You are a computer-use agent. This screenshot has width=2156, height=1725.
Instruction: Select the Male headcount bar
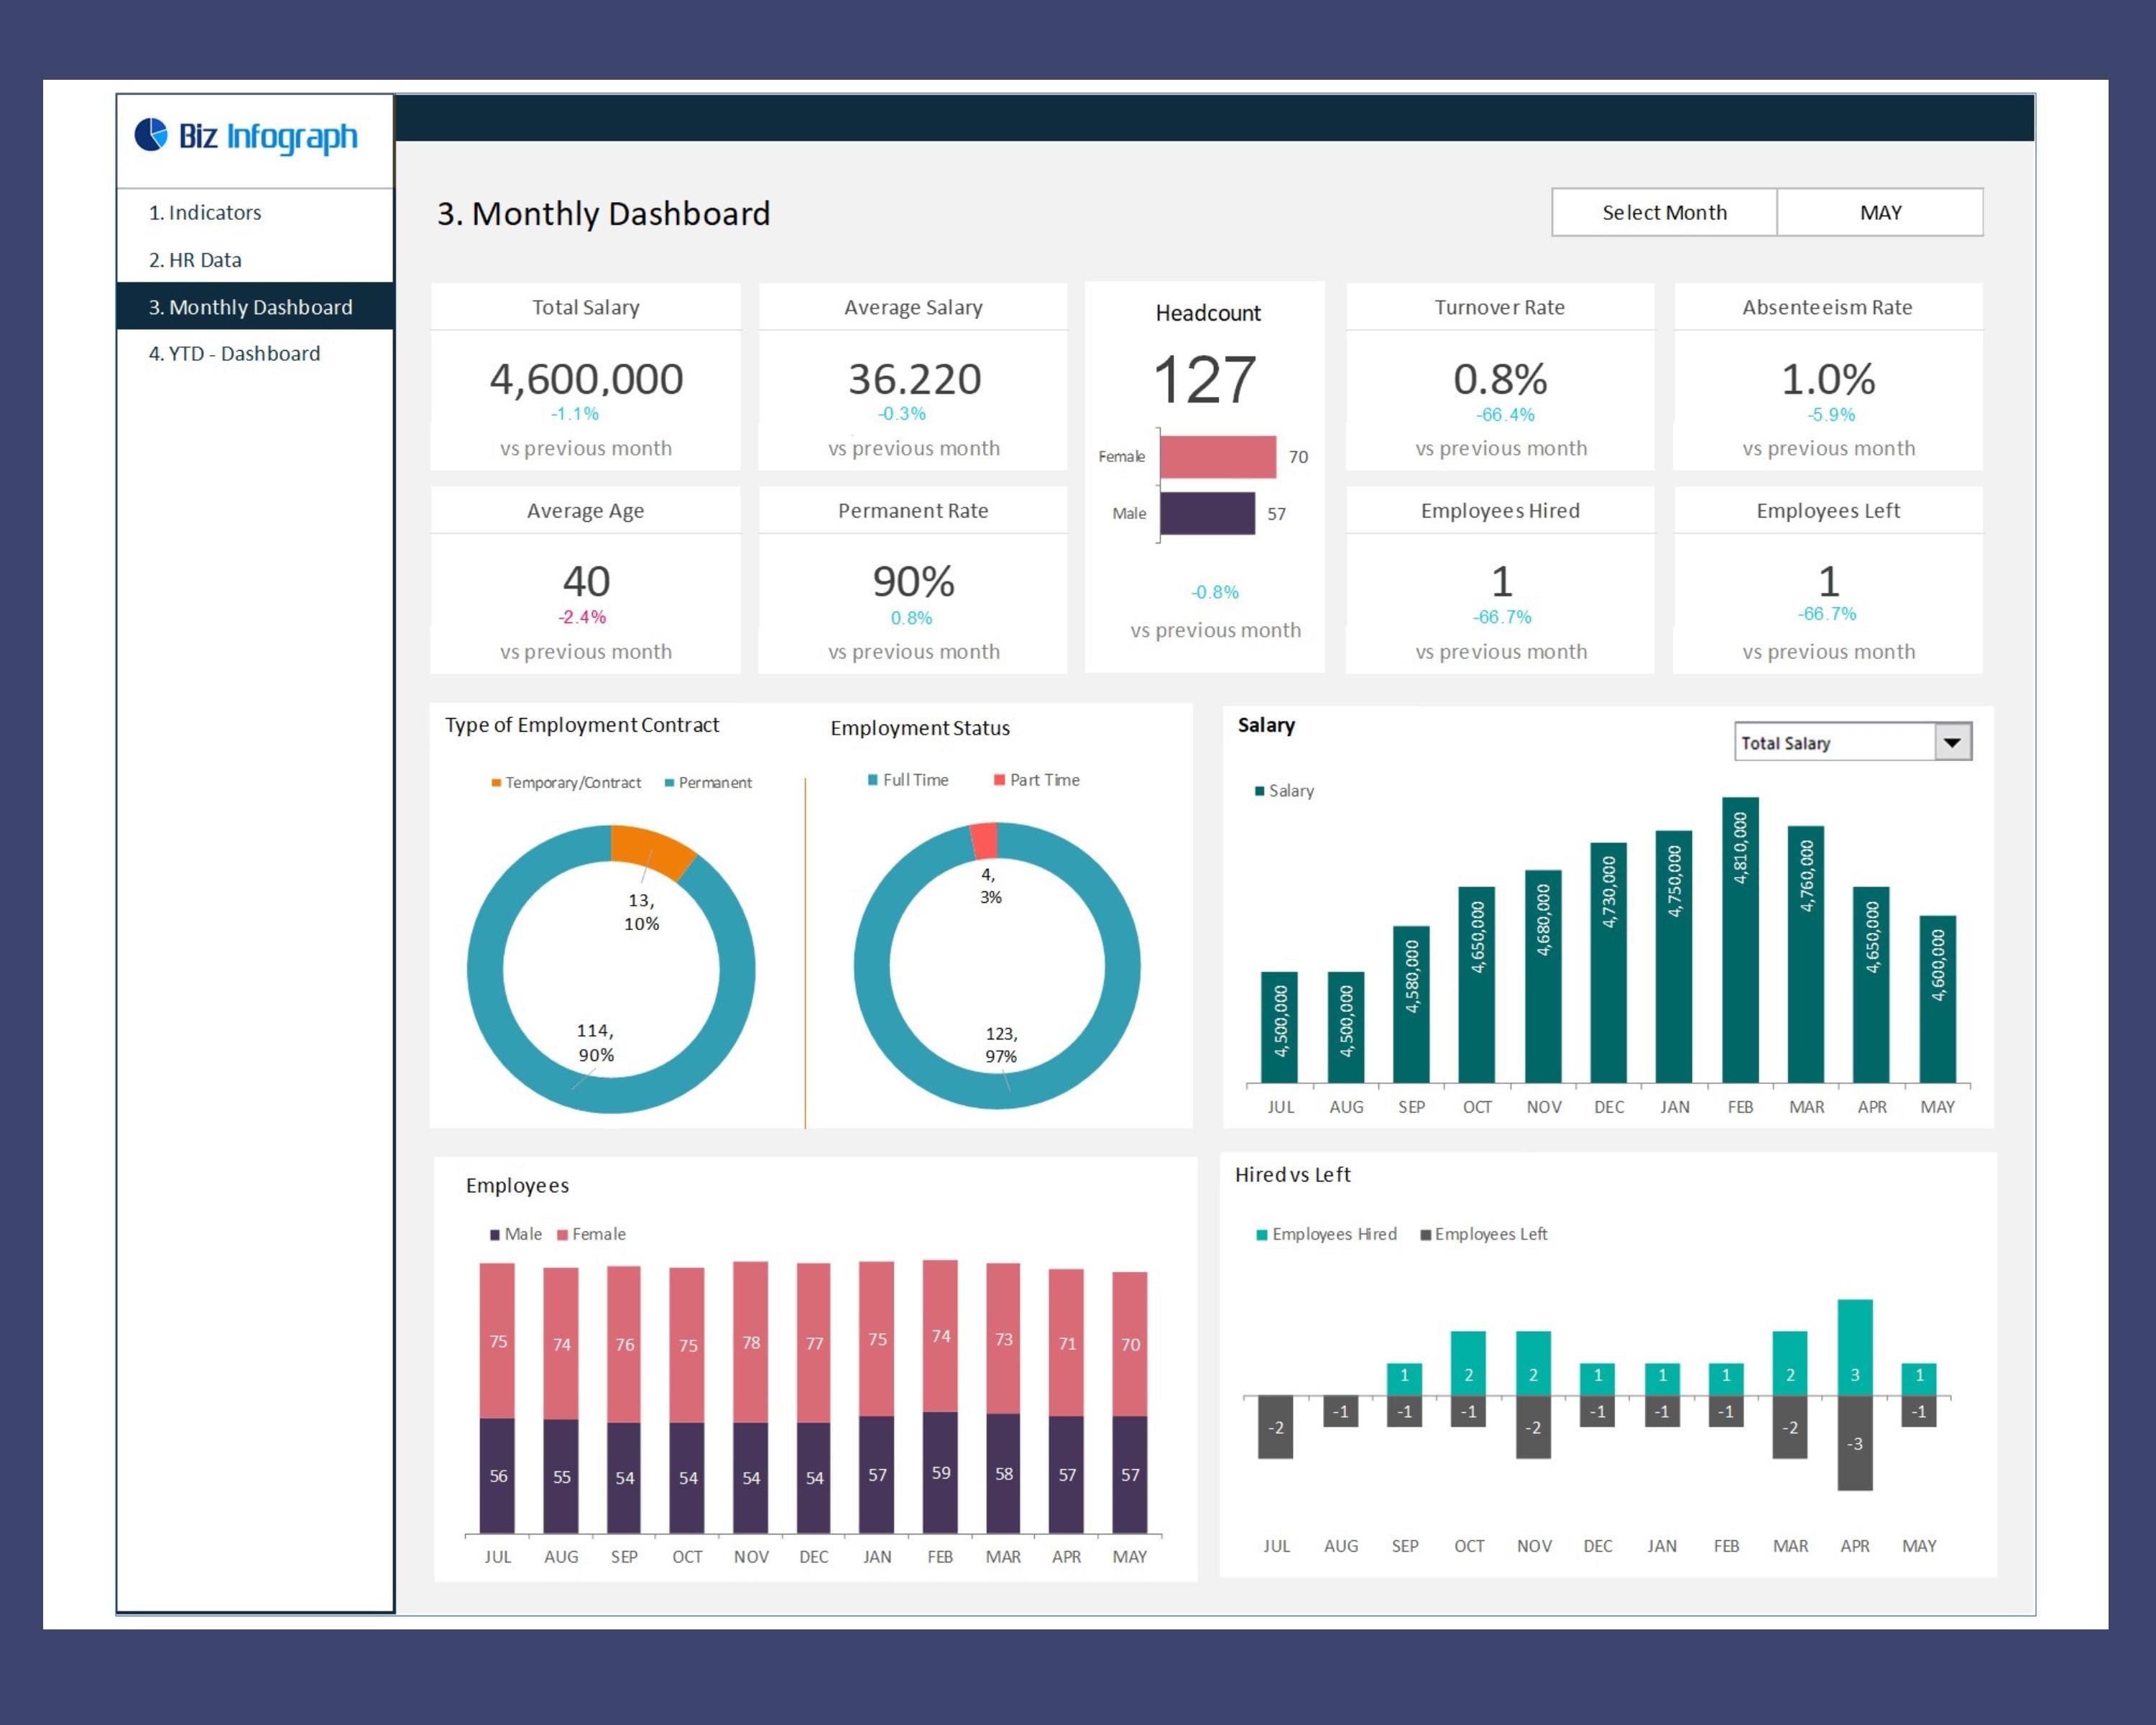(x=1208, y=513)
